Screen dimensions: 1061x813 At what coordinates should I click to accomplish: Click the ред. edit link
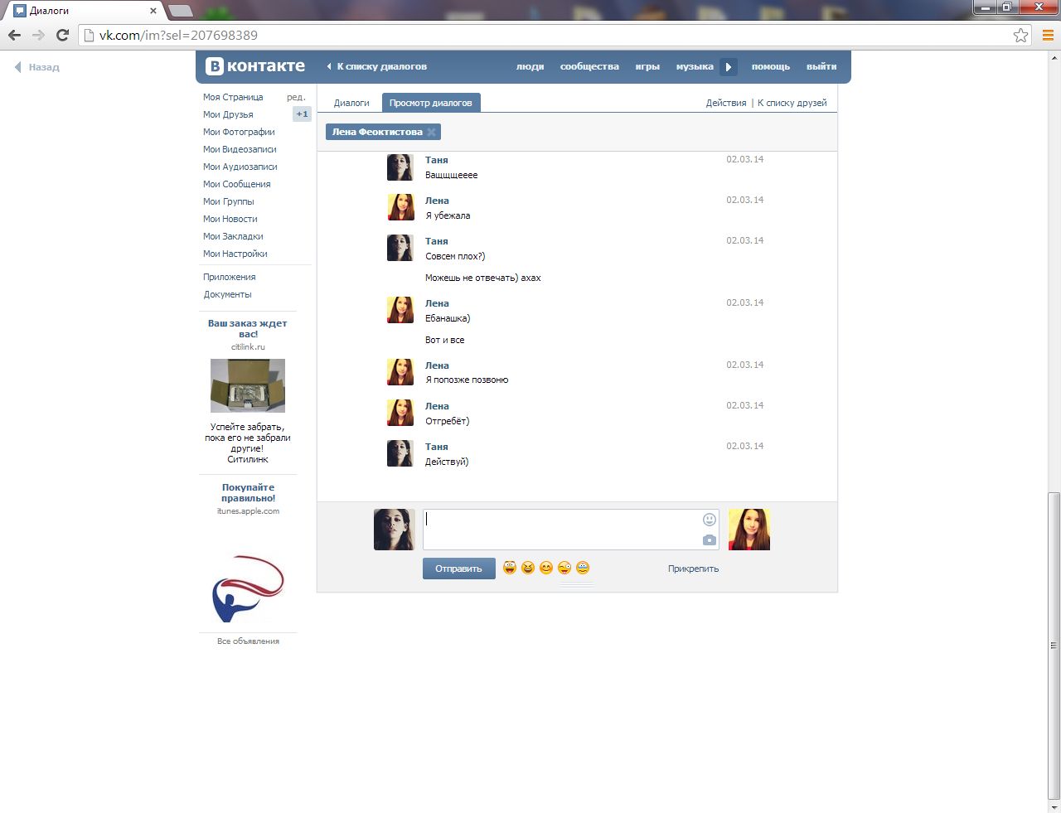pyautogui.click(x=296, y=97)
